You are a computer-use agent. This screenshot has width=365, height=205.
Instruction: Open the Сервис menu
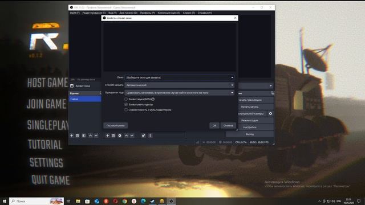[x=189, y=13]
